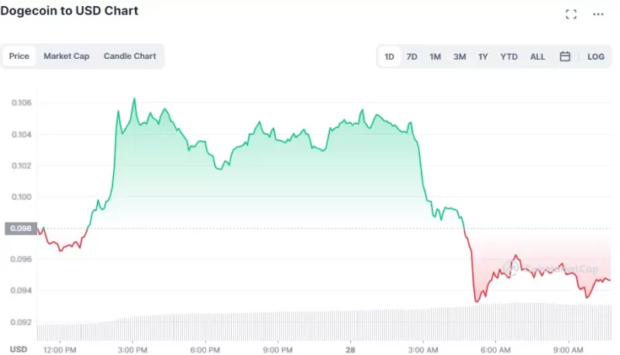Click the USD currency label below chart
The height and width of the screenshot is (355, 620).
point(18,350)
